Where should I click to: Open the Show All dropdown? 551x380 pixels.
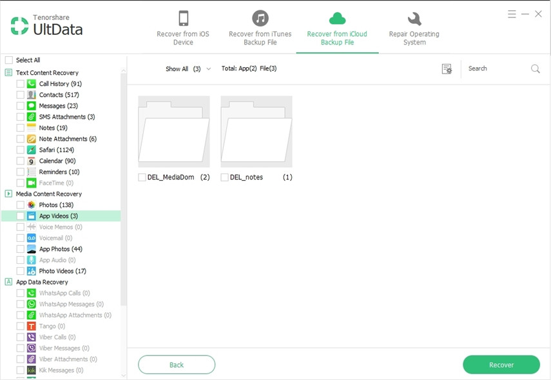pyautogui.click(x=188, y=68)
